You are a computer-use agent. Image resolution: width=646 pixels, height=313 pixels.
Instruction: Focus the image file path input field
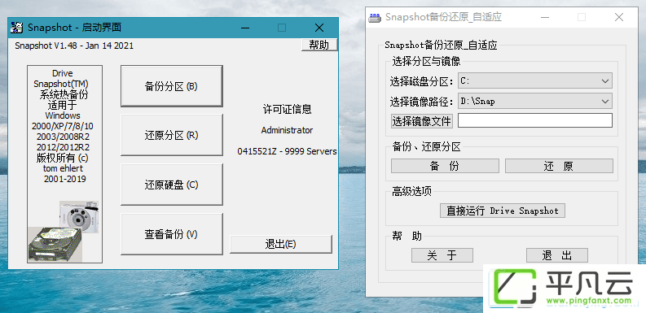point(535,120)
